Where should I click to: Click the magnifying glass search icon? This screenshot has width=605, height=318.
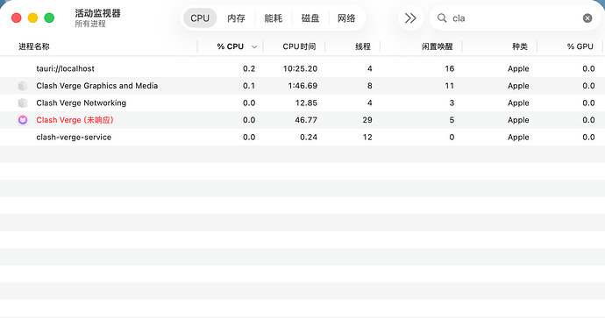click(442, 18)
